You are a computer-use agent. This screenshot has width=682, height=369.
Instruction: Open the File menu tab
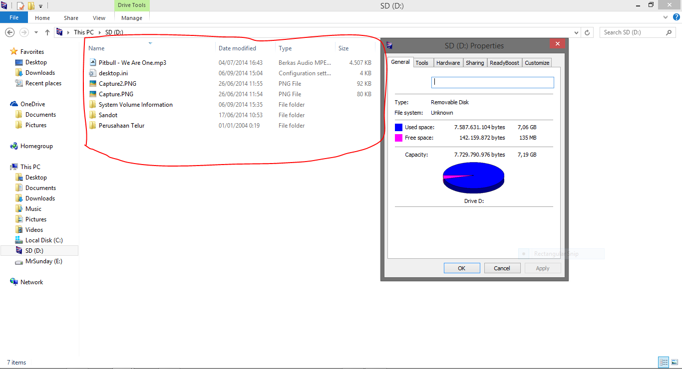coord(14,17)
